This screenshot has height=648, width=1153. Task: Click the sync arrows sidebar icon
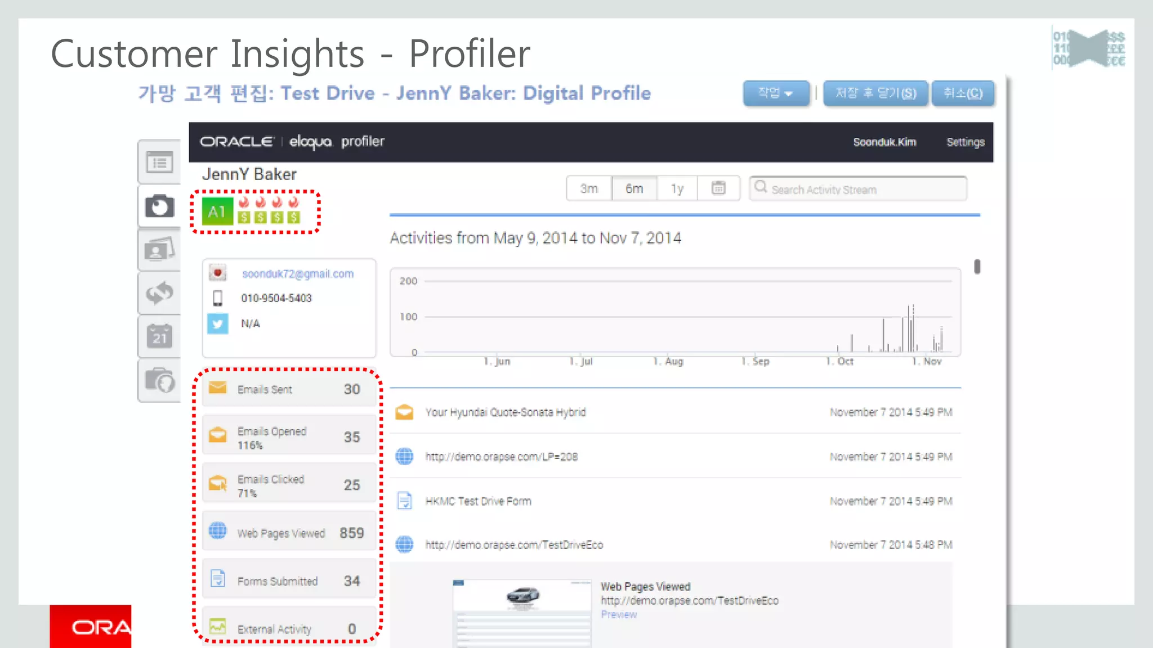click(159, 293)
